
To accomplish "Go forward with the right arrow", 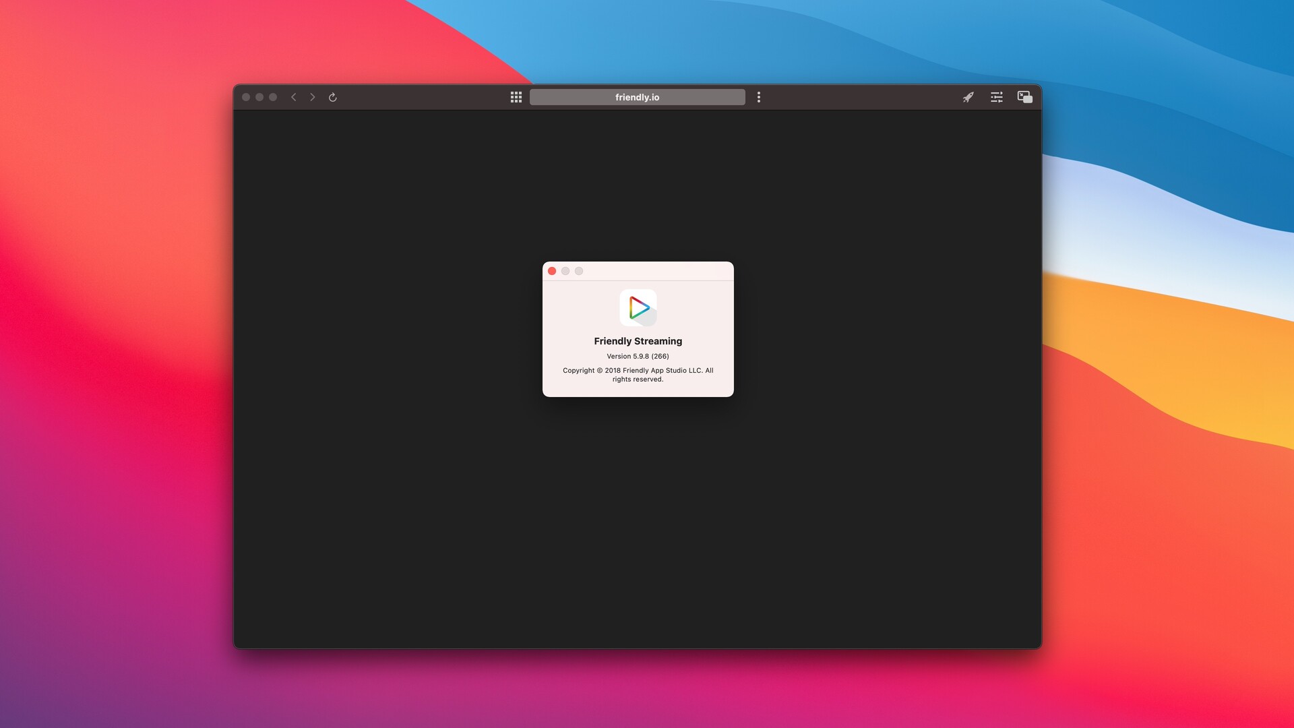I will pos(313,97).
